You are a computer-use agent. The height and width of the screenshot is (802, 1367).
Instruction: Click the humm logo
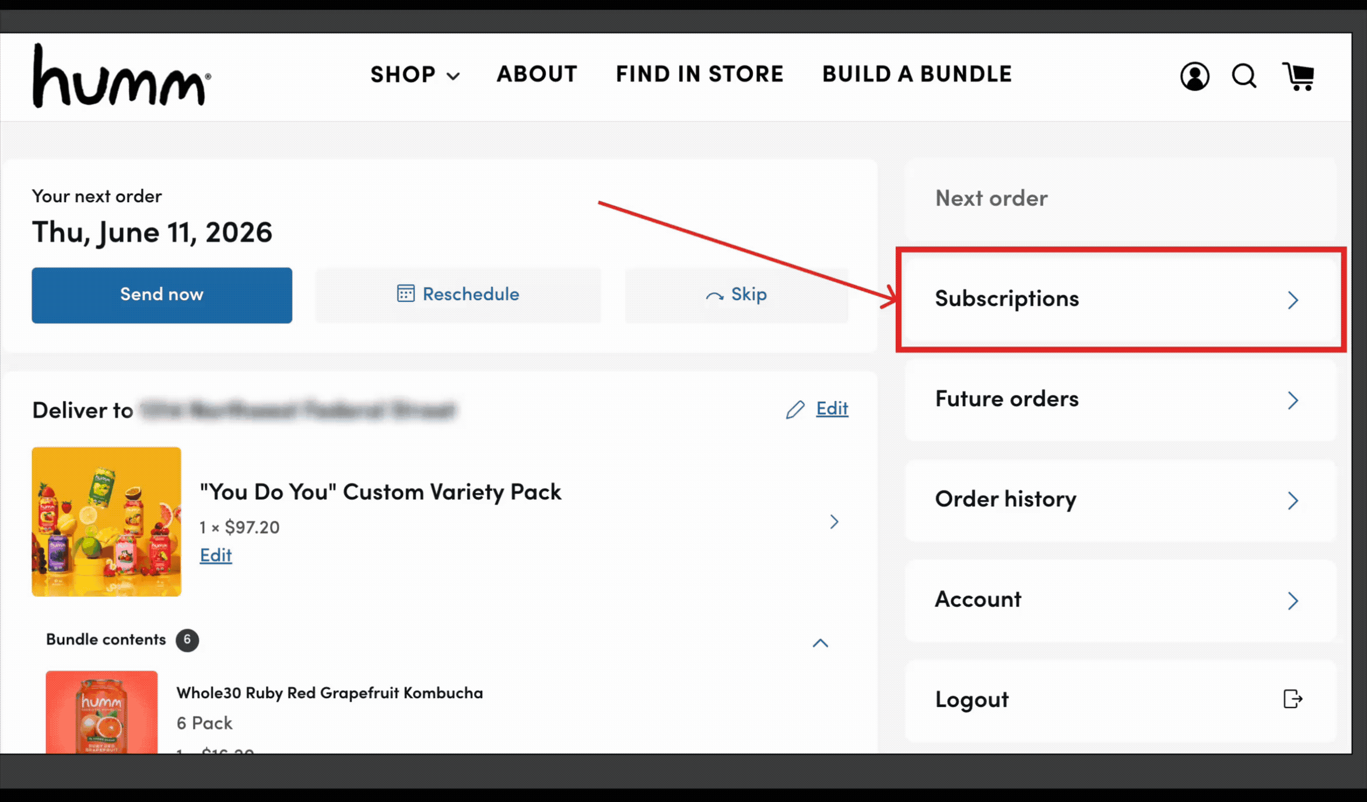pyautogui.click(x=121, y=76)
